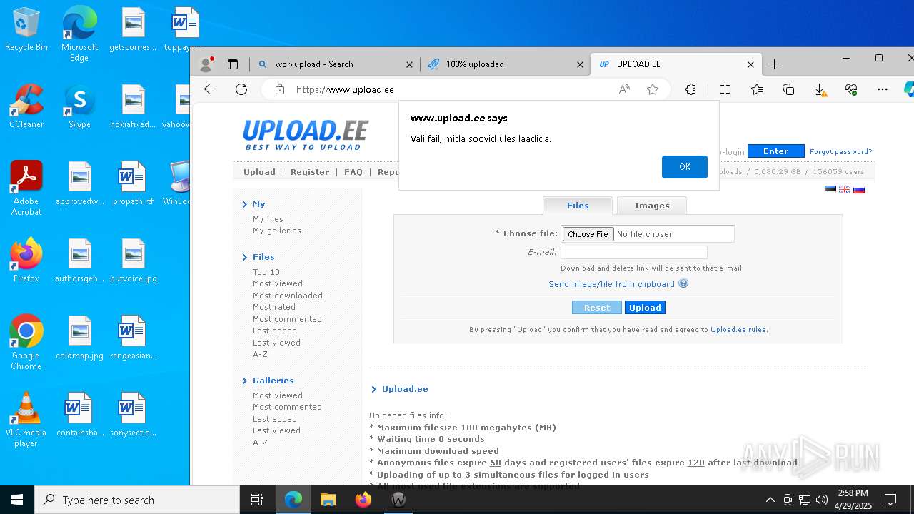The width and height of the screenshot is (914, 514).
Task: Open the Edge profile avatar
Action: 206,64
